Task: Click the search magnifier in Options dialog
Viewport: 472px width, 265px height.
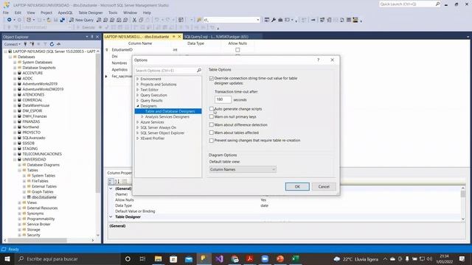Action: tap(198, 71)
